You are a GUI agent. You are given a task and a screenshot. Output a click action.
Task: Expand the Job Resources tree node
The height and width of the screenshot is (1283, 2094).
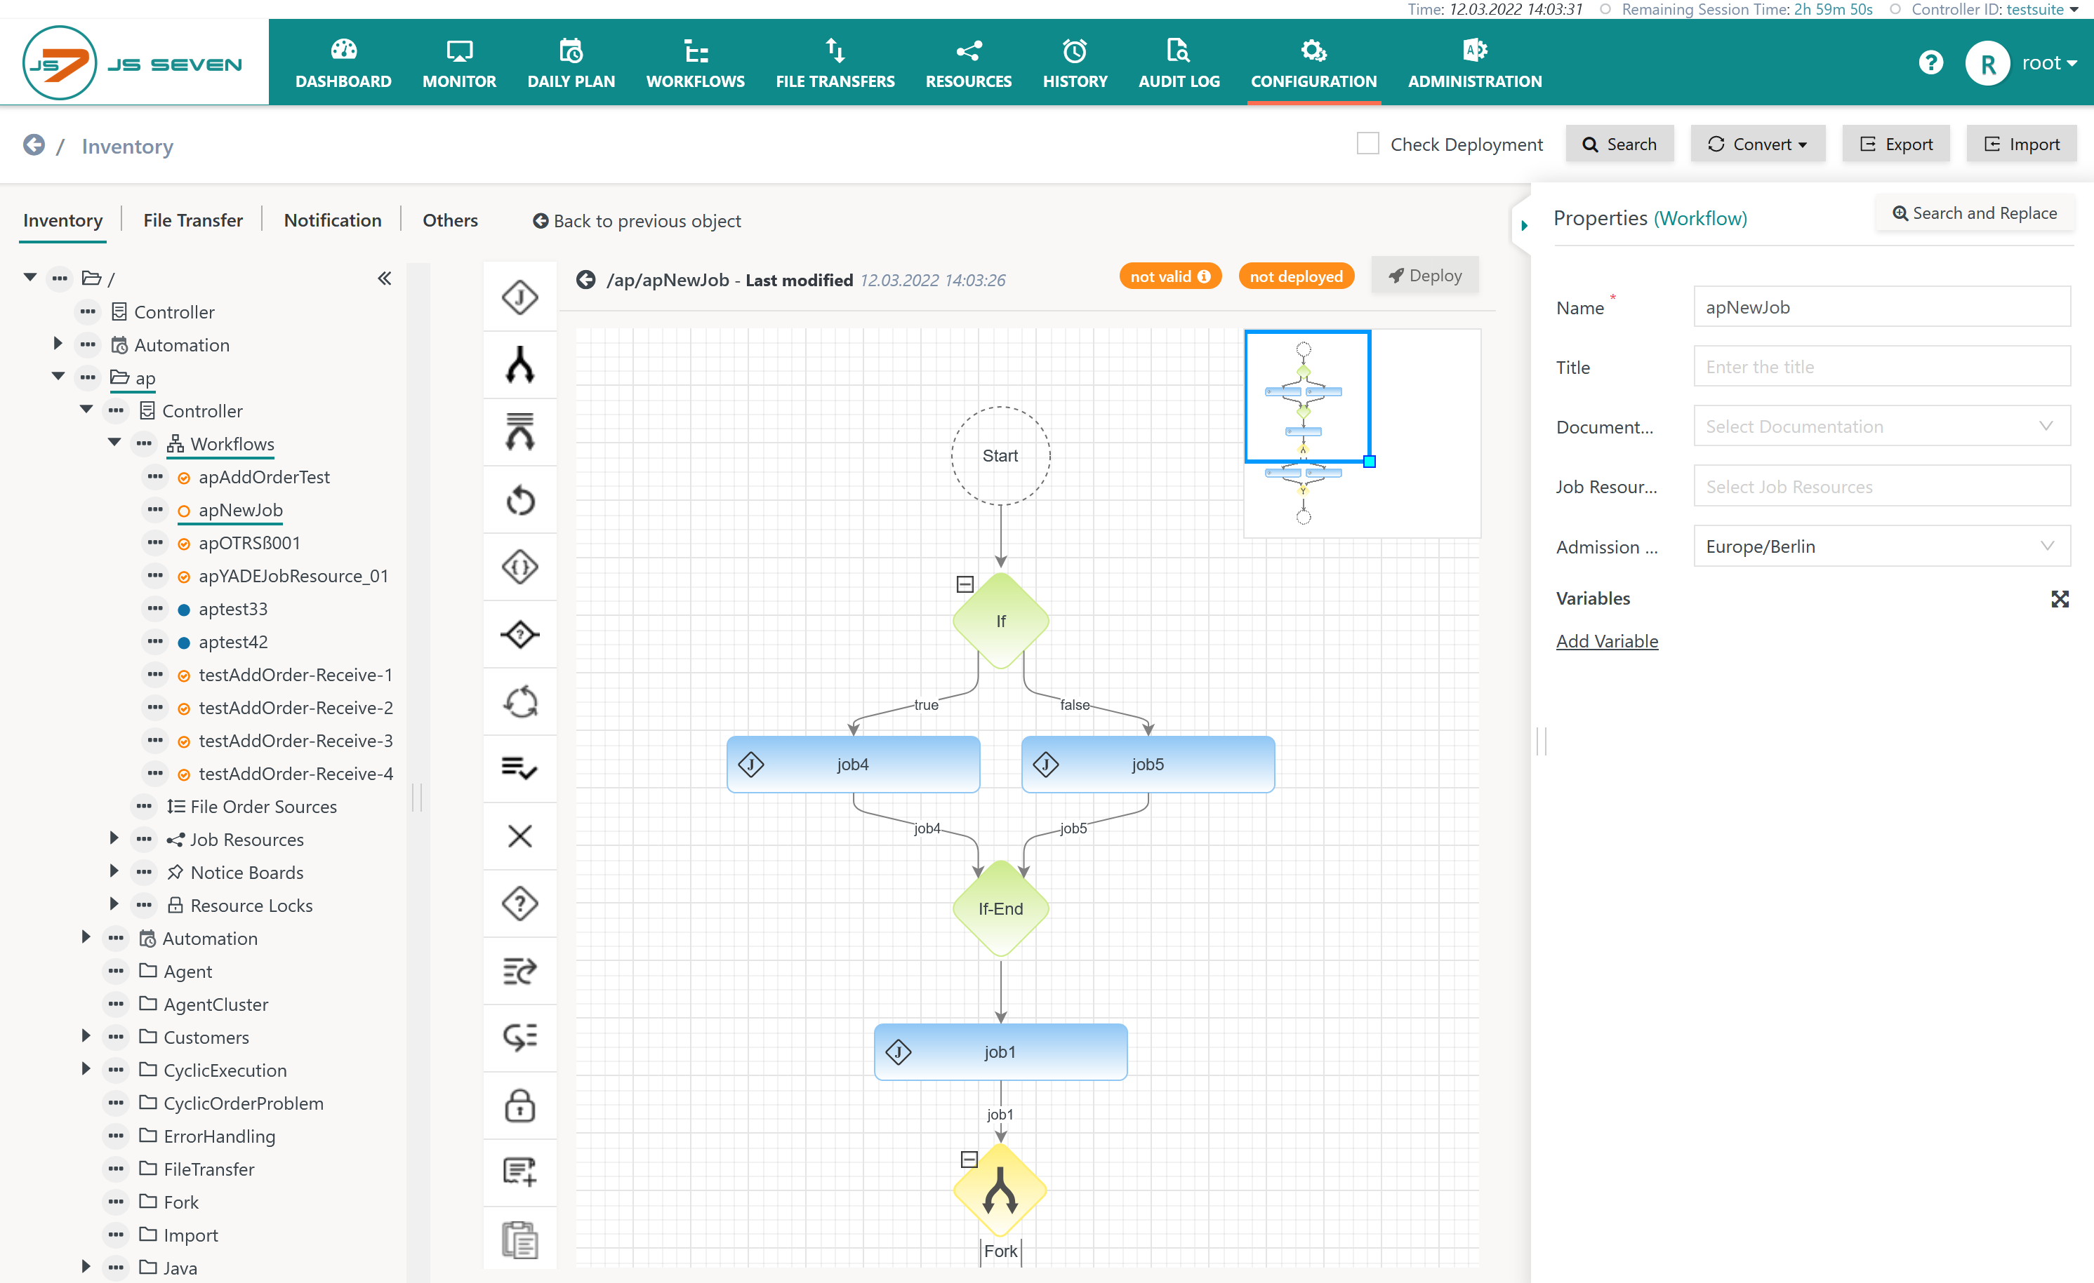tap(114, 838)
